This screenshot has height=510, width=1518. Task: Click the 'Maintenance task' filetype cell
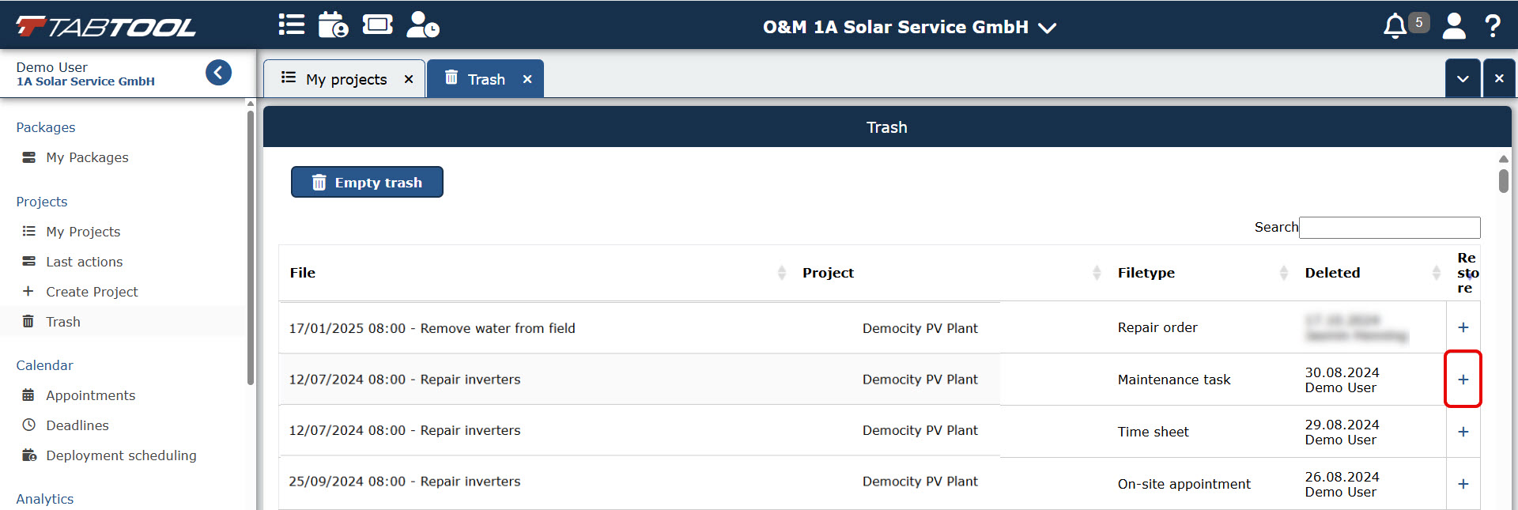1174,380
